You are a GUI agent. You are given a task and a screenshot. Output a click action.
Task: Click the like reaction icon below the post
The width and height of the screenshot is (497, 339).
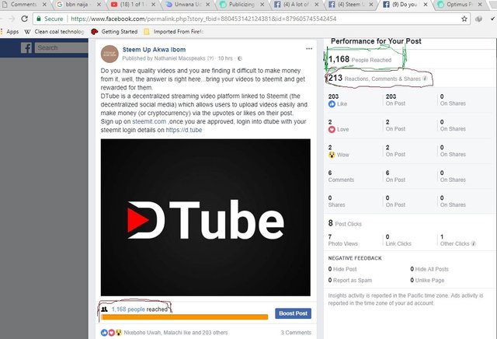[x=104, y=332]
